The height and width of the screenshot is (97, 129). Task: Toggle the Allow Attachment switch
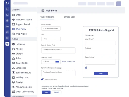(x=43, y=79)
